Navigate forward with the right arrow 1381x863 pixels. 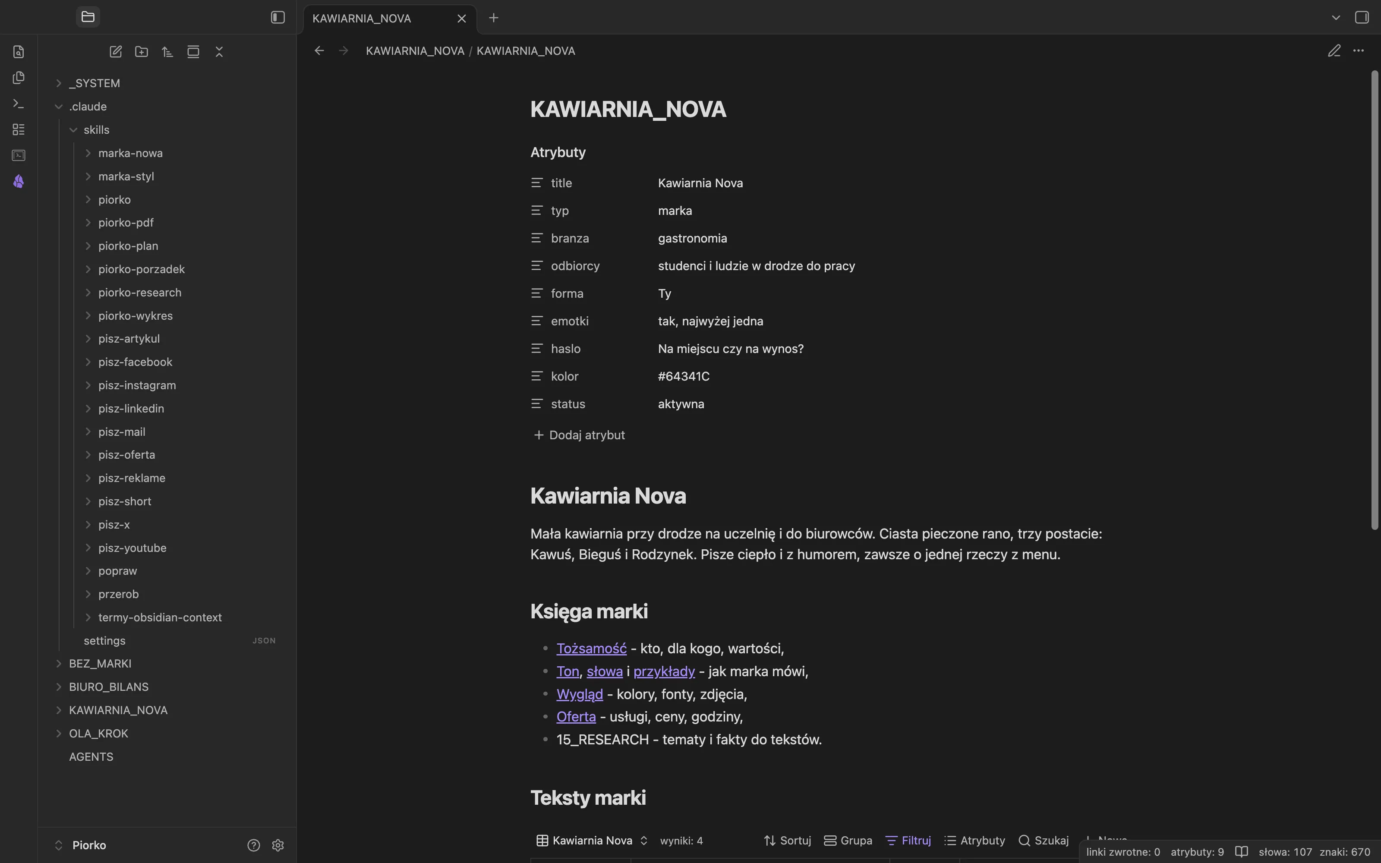coord(343,51)
